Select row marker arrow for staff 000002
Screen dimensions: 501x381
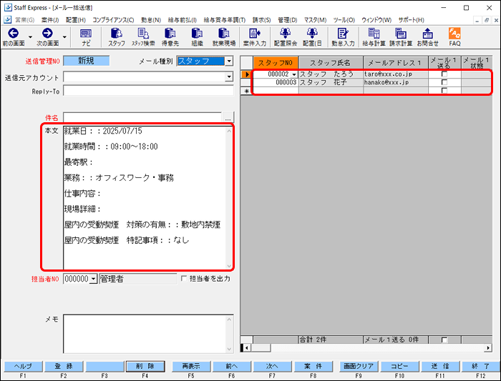[x=246, y=74]
